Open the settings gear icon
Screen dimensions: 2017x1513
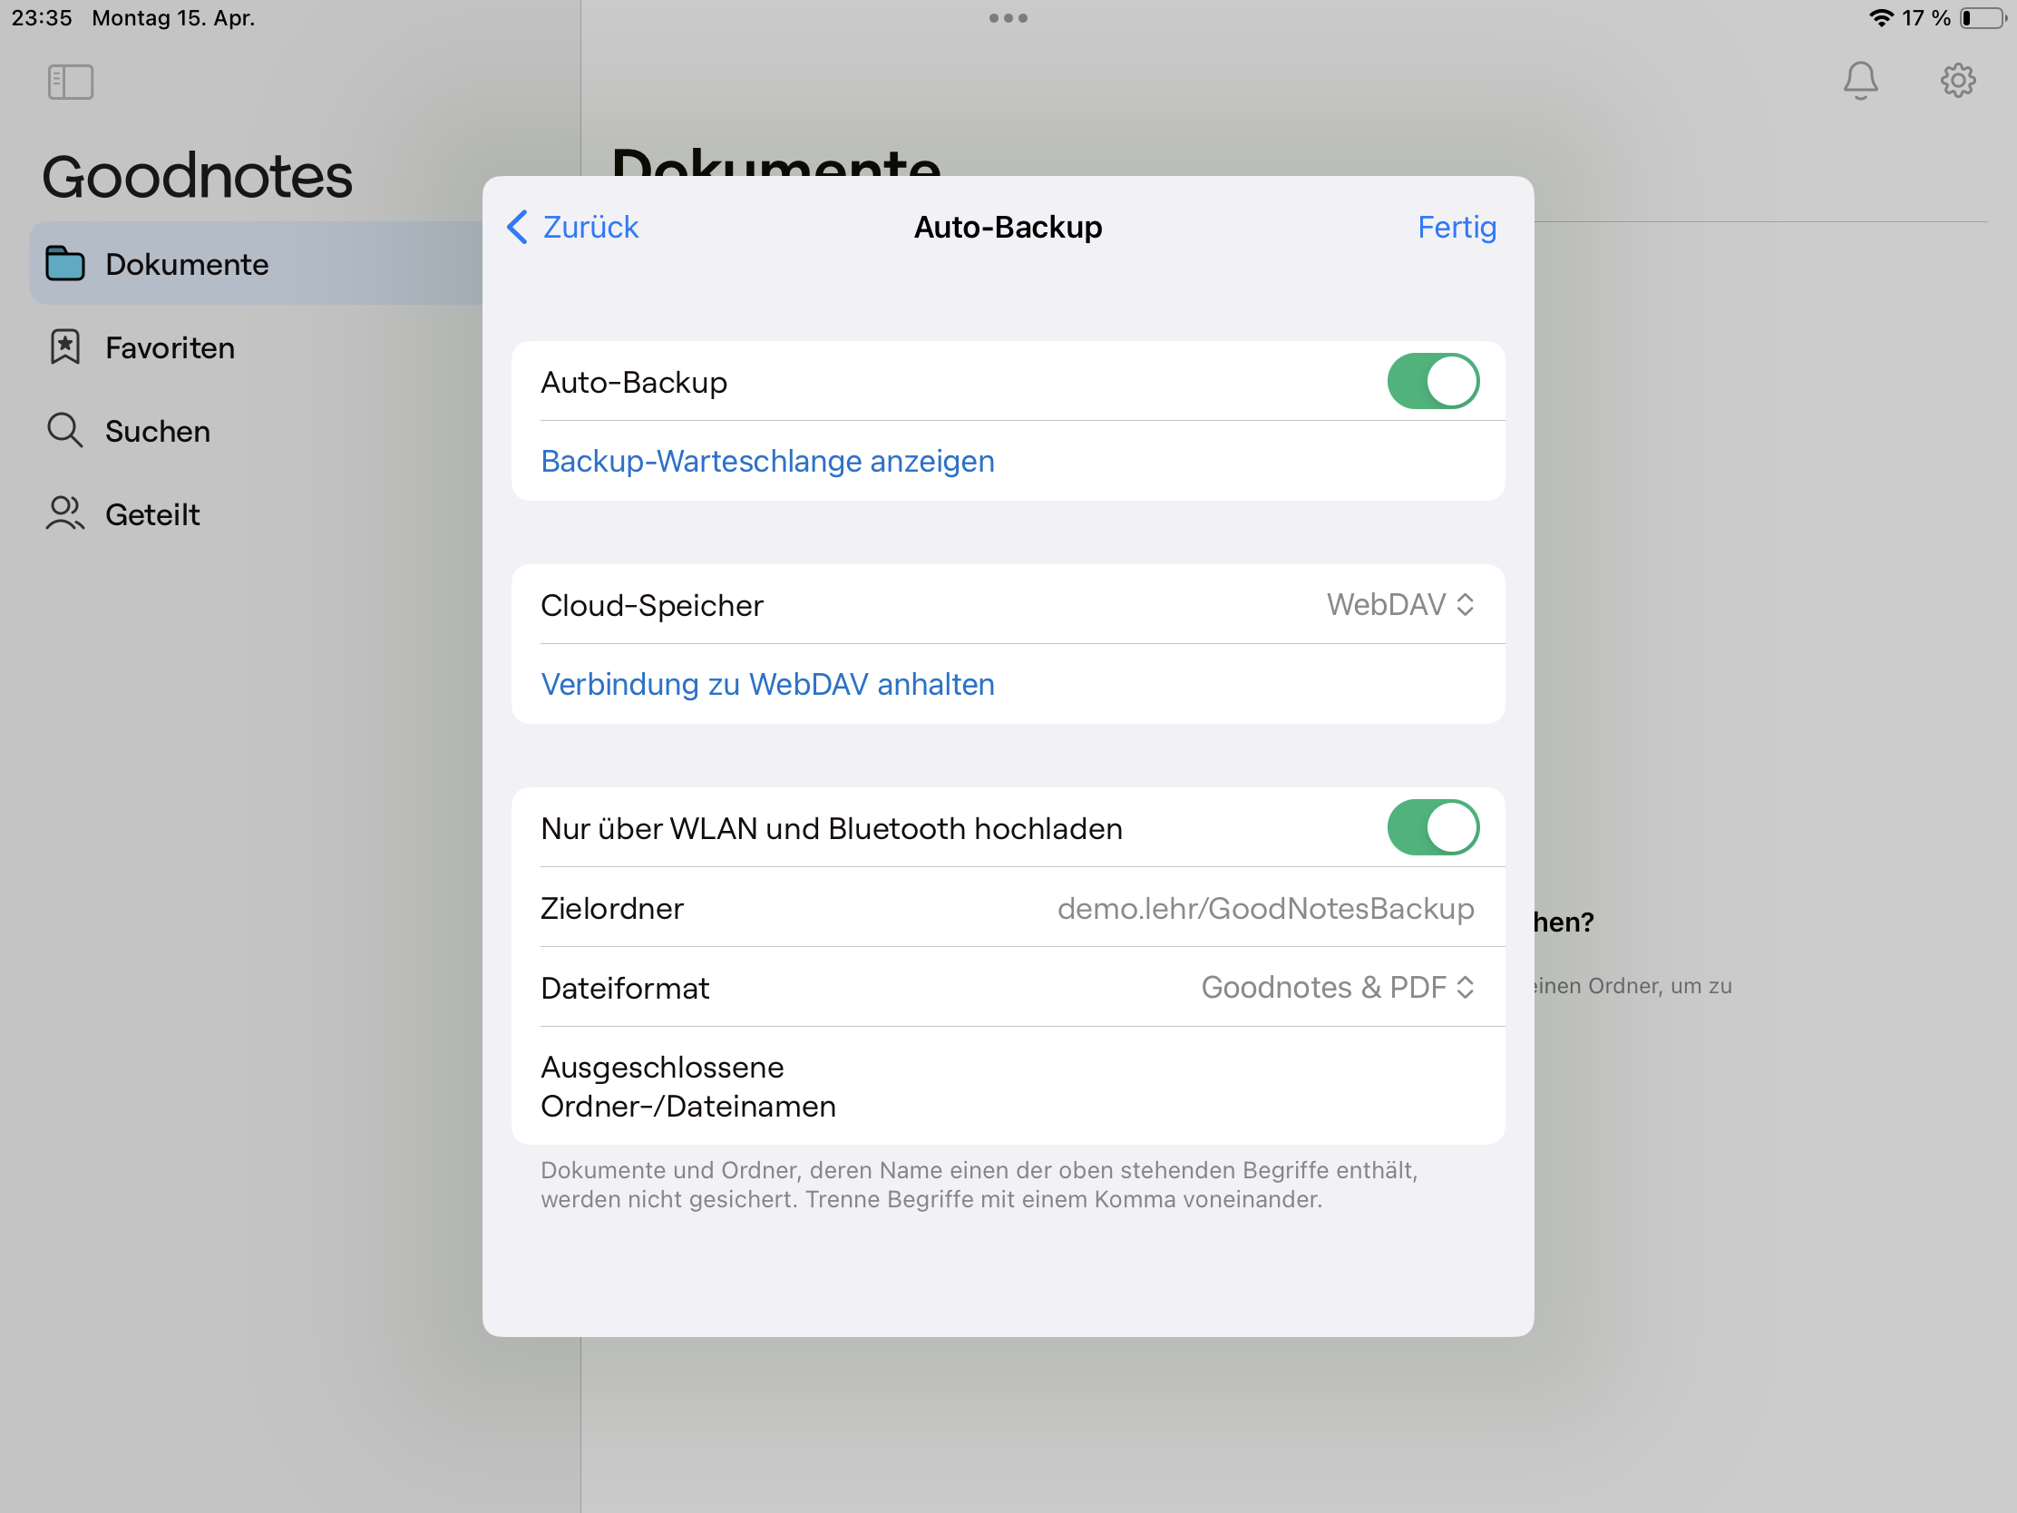(1958, 80)
